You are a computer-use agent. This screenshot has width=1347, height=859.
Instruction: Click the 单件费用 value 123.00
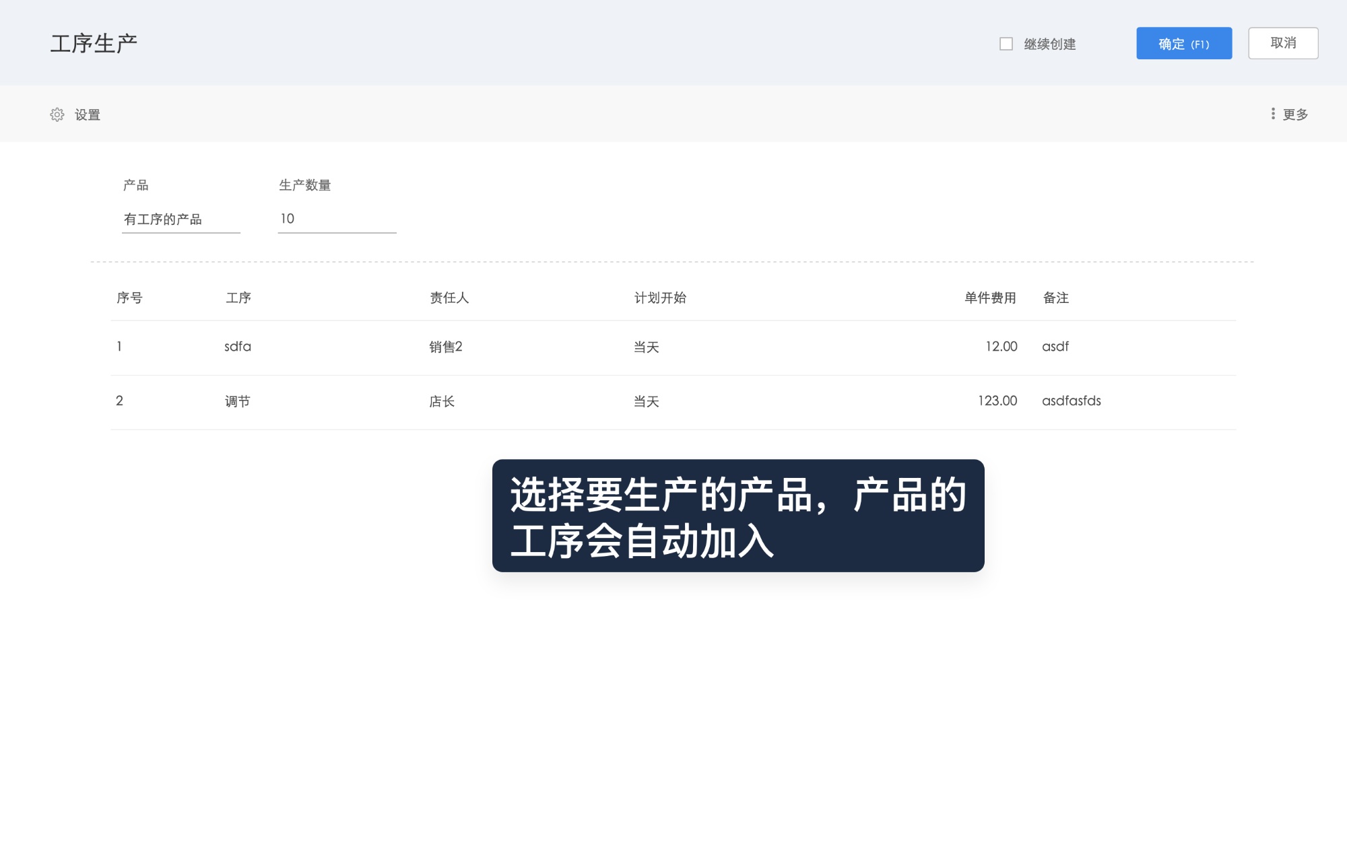coord(997,401)
